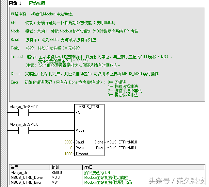Click the '符号' column header

coord(29,167)
